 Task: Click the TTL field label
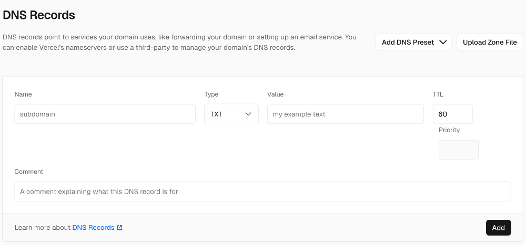coord(438,94)
